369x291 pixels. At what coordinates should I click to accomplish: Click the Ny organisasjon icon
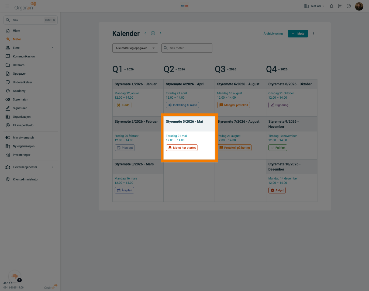(x=8, y=146)
